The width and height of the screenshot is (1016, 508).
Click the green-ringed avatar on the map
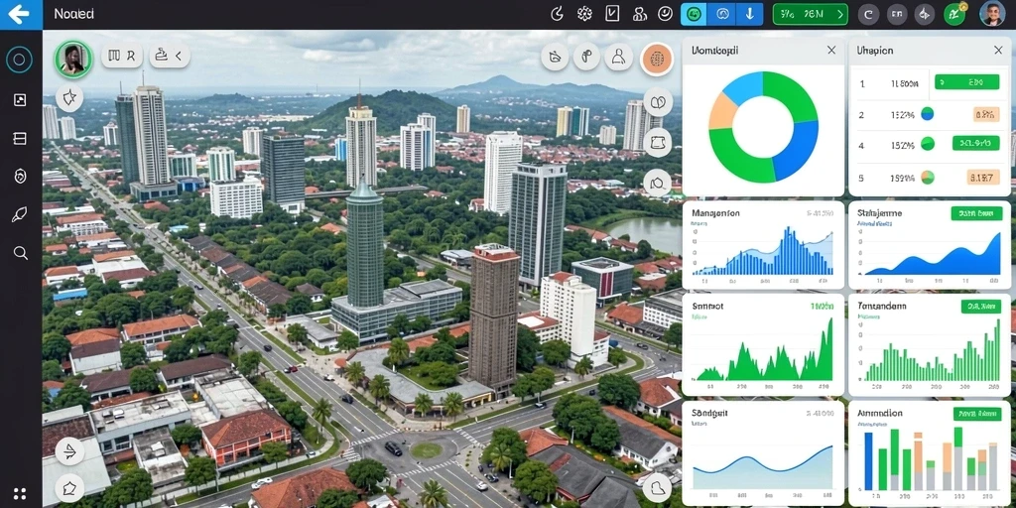[x=71, y=58]
